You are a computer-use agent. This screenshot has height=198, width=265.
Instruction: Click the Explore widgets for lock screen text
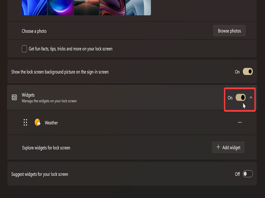pos(46,148)
